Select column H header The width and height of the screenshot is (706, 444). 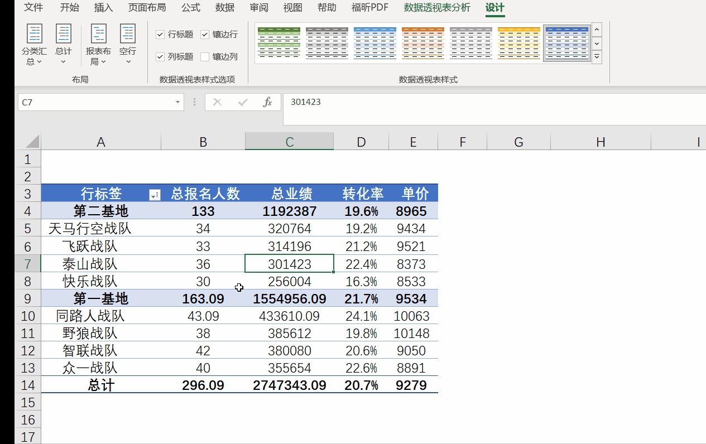point(601,142)
